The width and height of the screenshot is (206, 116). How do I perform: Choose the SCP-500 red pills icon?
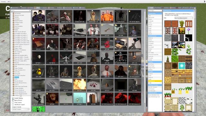pos(93,85)
